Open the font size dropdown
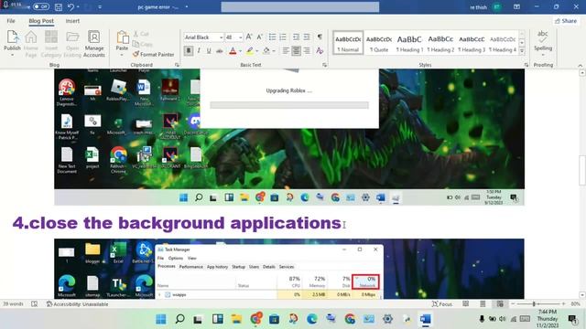The height and width of the screenshot is (329, 586). tap(240, 37)
